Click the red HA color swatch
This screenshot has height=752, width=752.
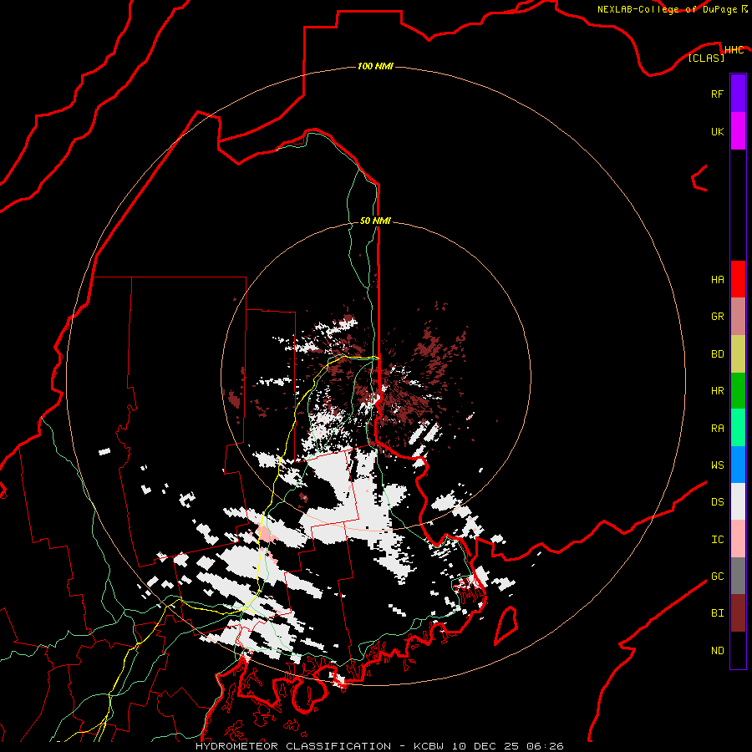tap(738, 279)
